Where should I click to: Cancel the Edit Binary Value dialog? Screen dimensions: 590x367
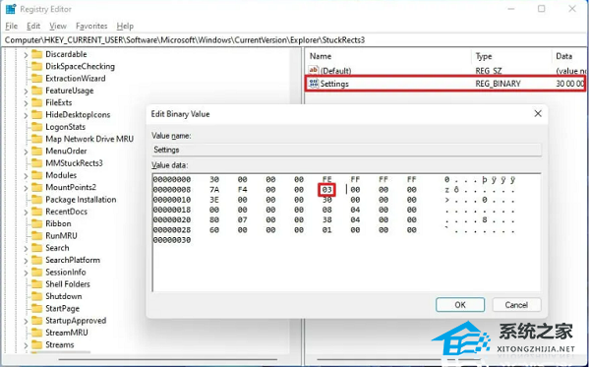click(516, 305)
